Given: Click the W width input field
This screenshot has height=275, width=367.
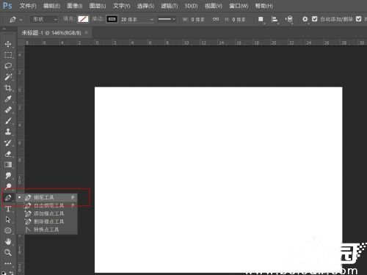Looking at the screenshot, I should (197, 19).
